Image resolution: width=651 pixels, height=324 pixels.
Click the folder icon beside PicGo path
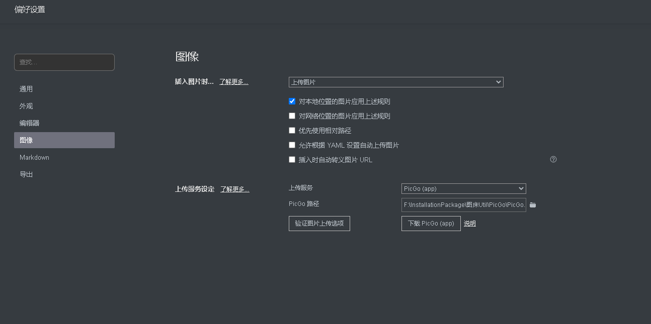[533, 205]
